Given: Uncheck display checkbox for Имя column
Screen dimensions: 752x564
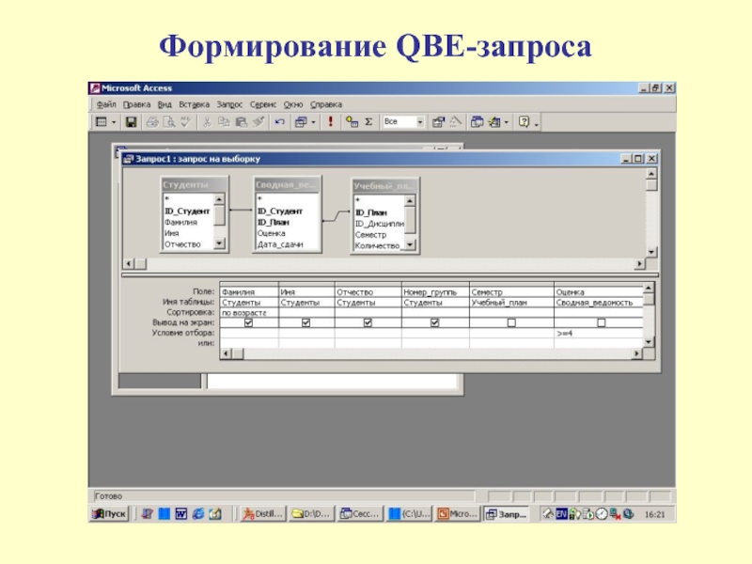Looking at the screenshot, I should click(x=305, y=322).
